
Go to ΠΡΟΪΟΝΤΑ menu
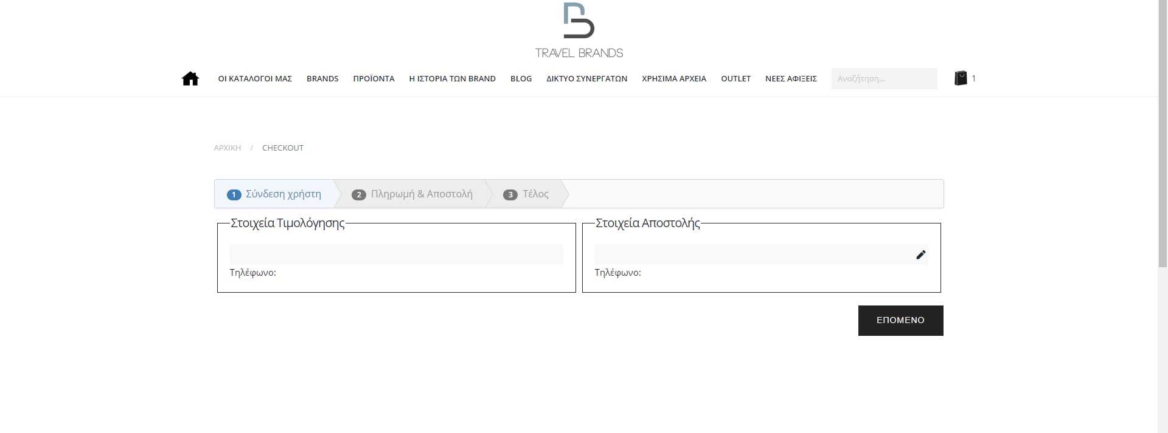374,78
